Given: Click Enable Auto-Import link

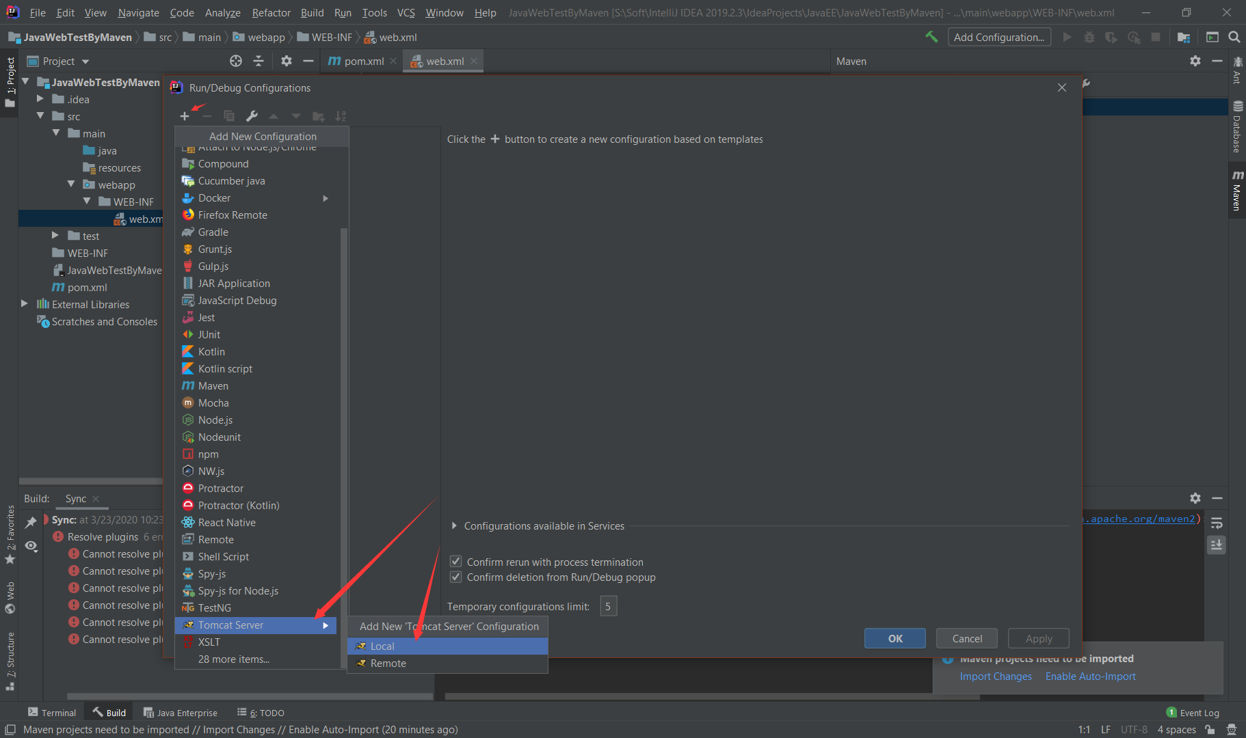Looking at the screenshot, I should point(1090,676).
